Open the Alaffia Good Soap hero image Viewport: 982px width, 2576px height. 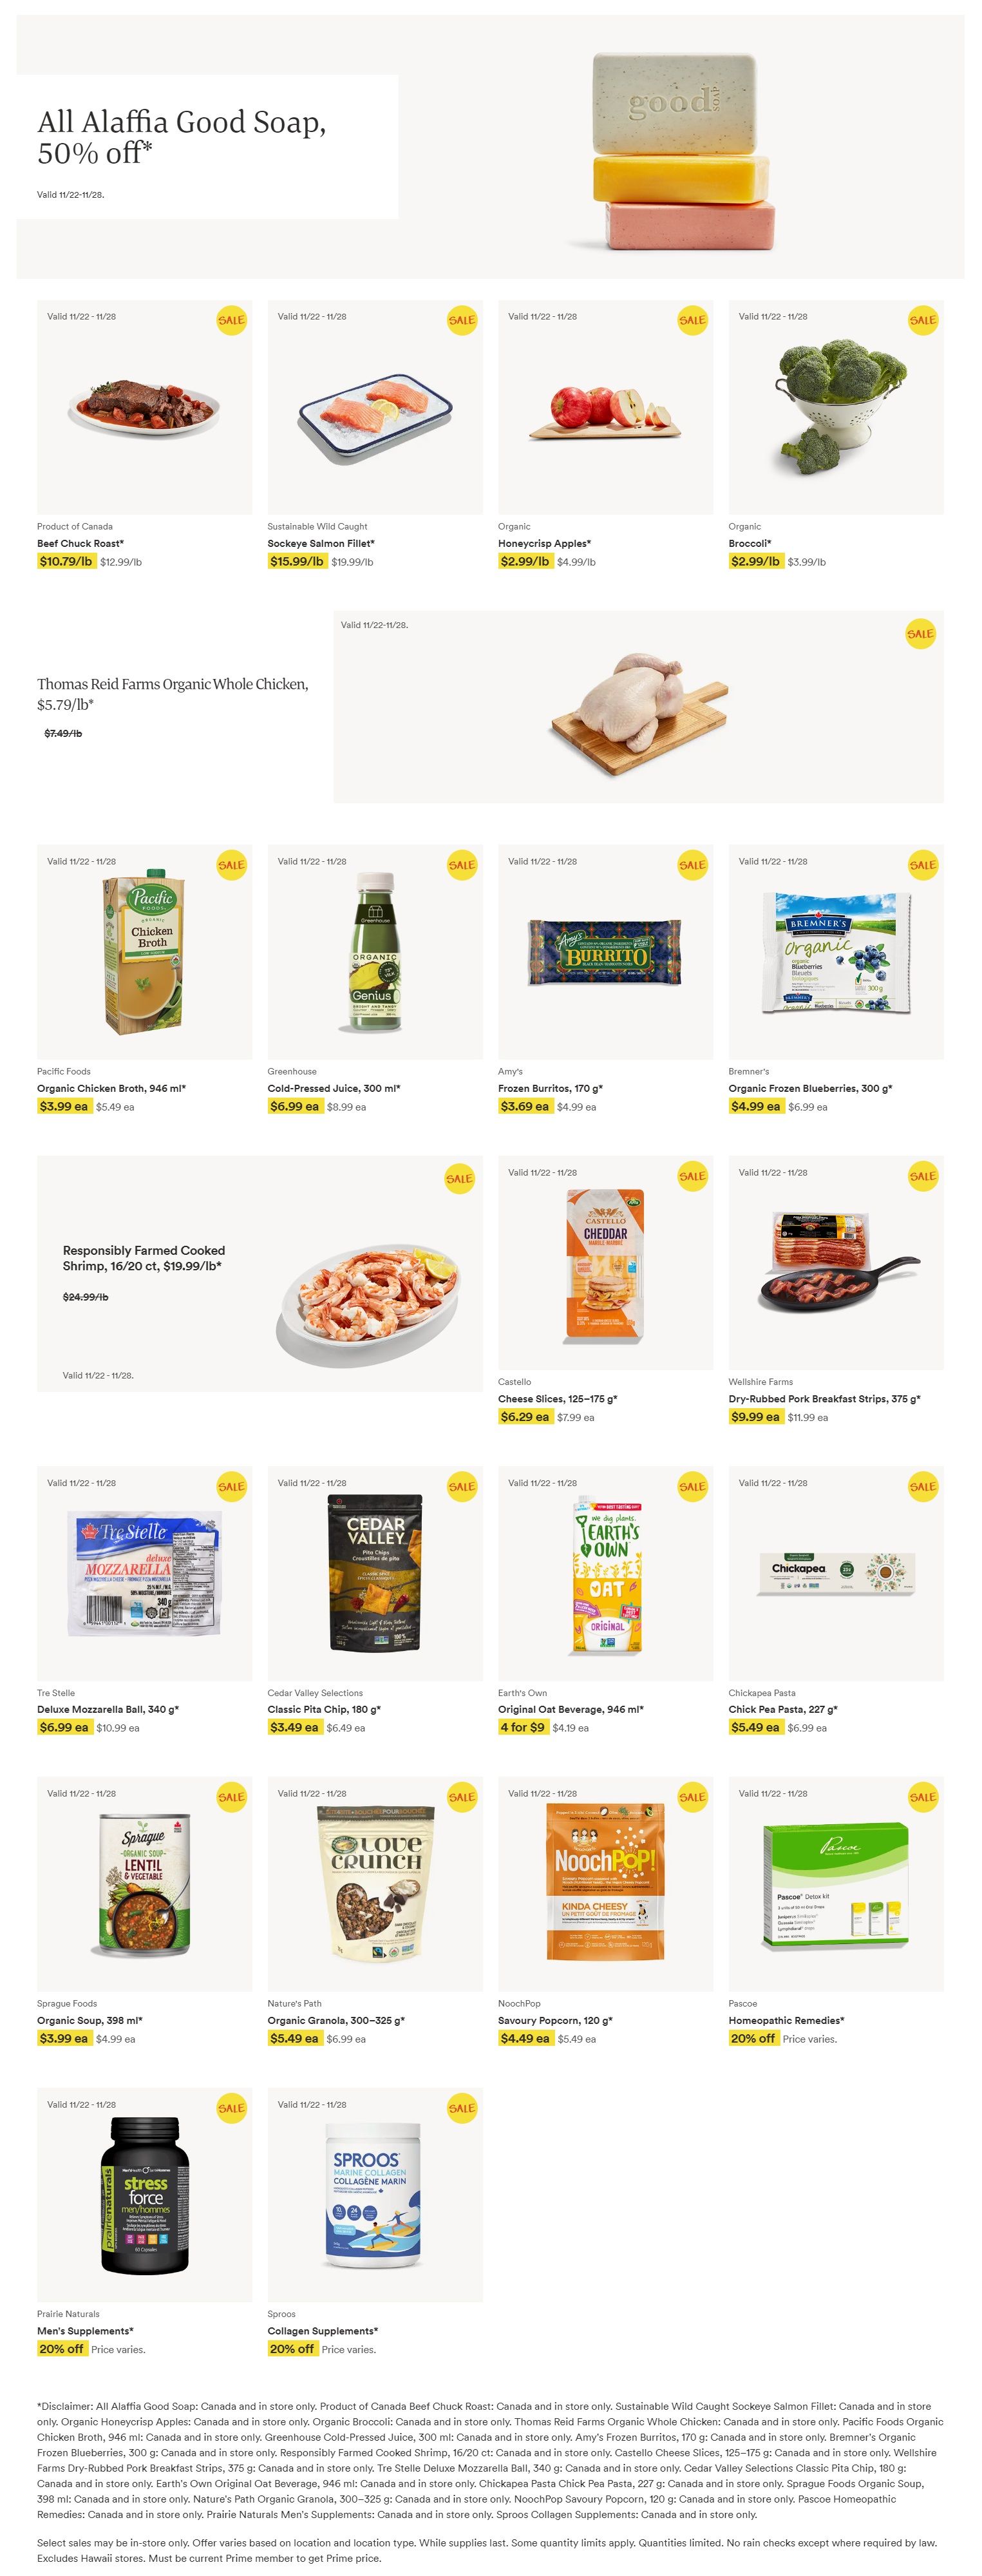682,150
